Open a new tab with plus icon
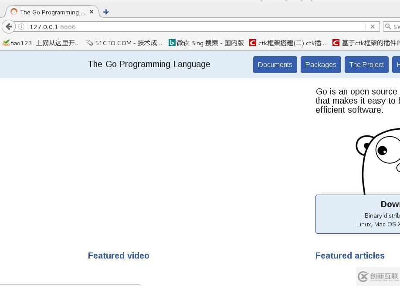 106,12
